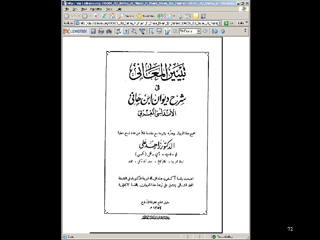Select the Zoom magnifier tool

[x=134, y=31]
